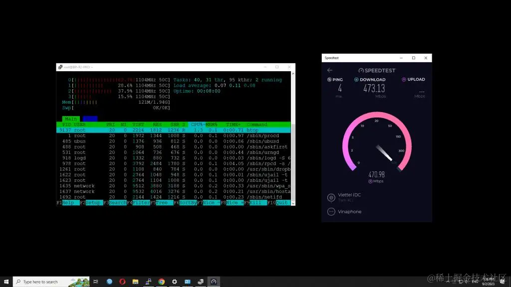Click the Viettel IDC server globe icon

331,197
